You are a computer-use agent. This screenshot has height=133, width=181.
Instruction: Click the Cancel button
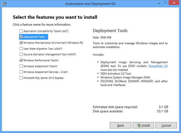point(166,125)
